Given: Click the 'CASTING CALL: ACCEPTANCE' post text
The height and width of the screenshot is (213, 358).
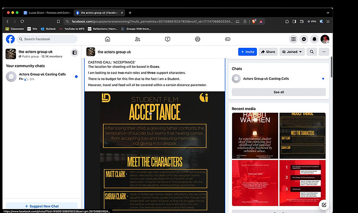Looking at the screenshot, I should click(x=112, y=62).
